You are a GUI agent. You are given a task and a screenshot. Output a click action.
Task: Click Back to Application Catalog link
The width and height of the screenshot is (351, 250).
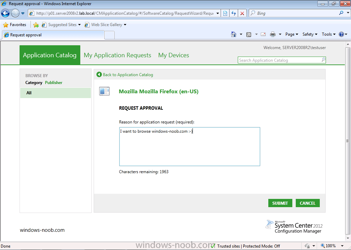click(128, 75)
